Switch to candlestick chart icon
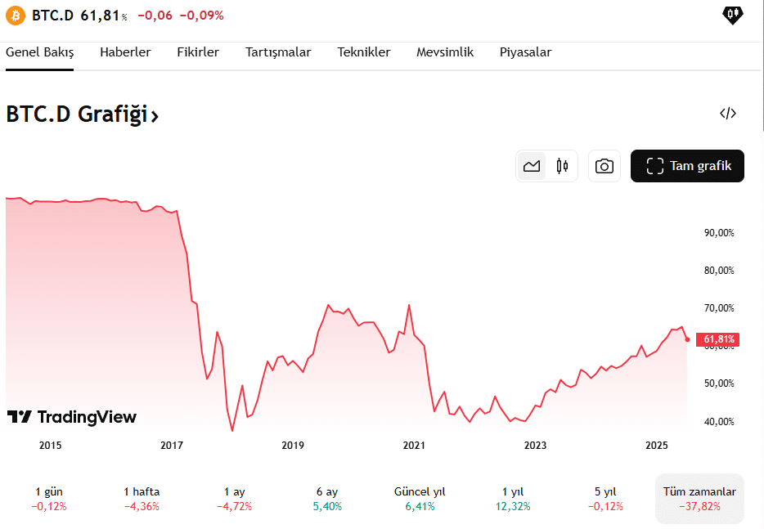 point(561,165)
